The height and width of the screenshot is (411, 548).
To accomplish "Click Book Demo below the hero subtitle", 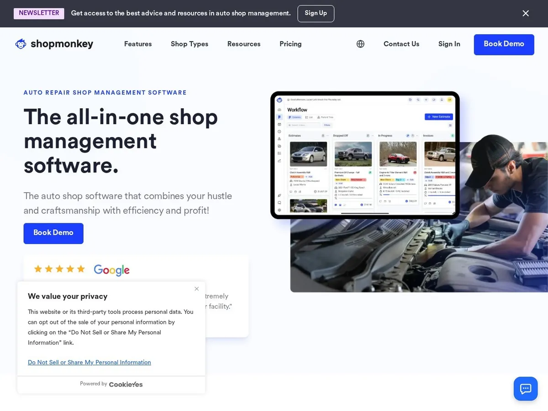I will click(53, 233).
